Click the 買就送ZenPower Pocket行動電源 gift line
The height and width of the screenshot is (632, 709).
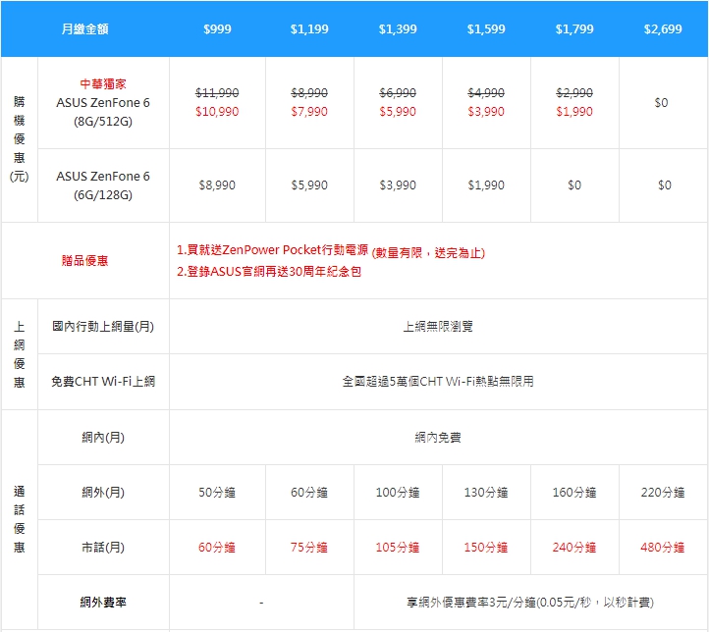point(273,250)
